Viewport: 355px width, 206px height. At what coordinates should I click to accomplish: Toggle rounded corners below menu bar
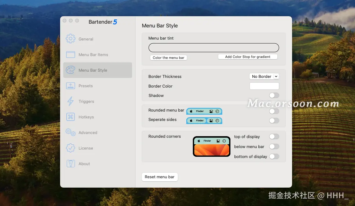tap(274, 146)
